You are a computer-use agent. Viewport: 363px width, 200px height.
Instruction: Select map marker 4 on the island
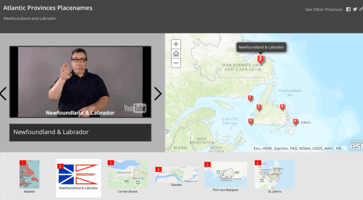282,107
